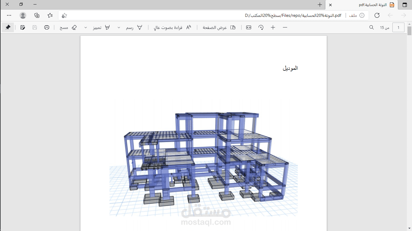The image size is (412, 231).
Task: Rotate the PDF page
Action: coord(261,27)
